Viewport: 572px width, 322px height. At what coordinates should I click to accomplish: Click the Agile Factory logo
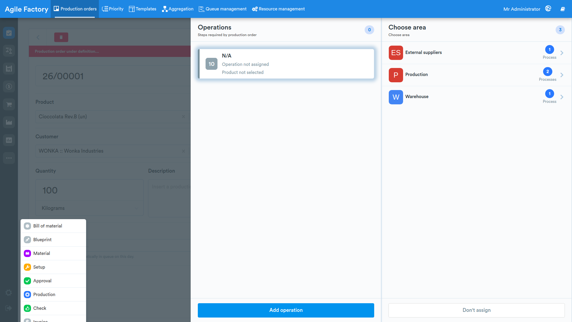click(27, 9)
